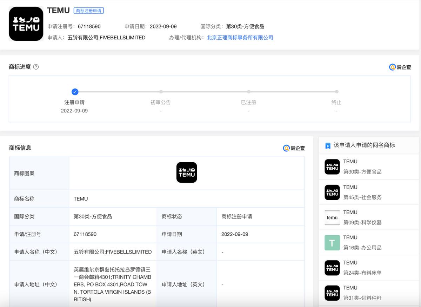Select the 终止 progress step dot
Image resolution: width=421 pixels, height=307 pixels.
point(336,92)
